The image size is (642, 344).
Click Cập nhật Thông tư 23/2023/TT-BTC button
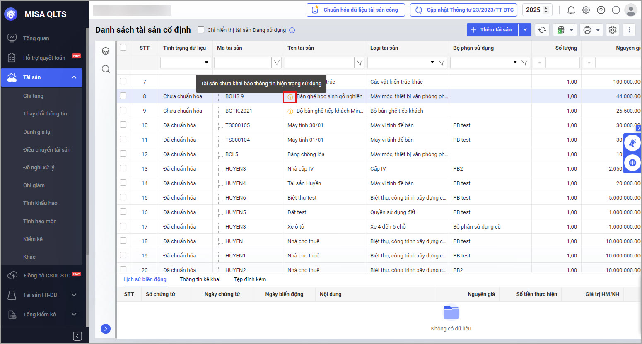click(x=463, y=10)
